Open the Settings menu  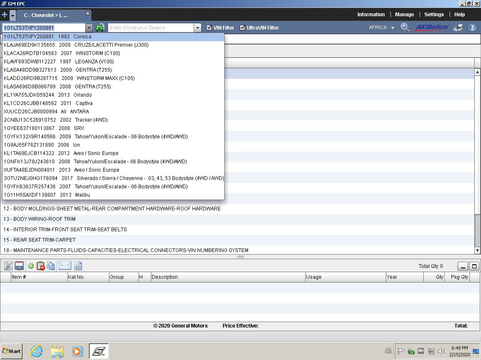[434, 15]
